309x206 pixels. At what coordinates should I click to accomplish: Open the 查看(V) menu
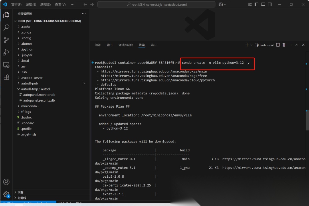pyautogui.click(x=60, y=4)
